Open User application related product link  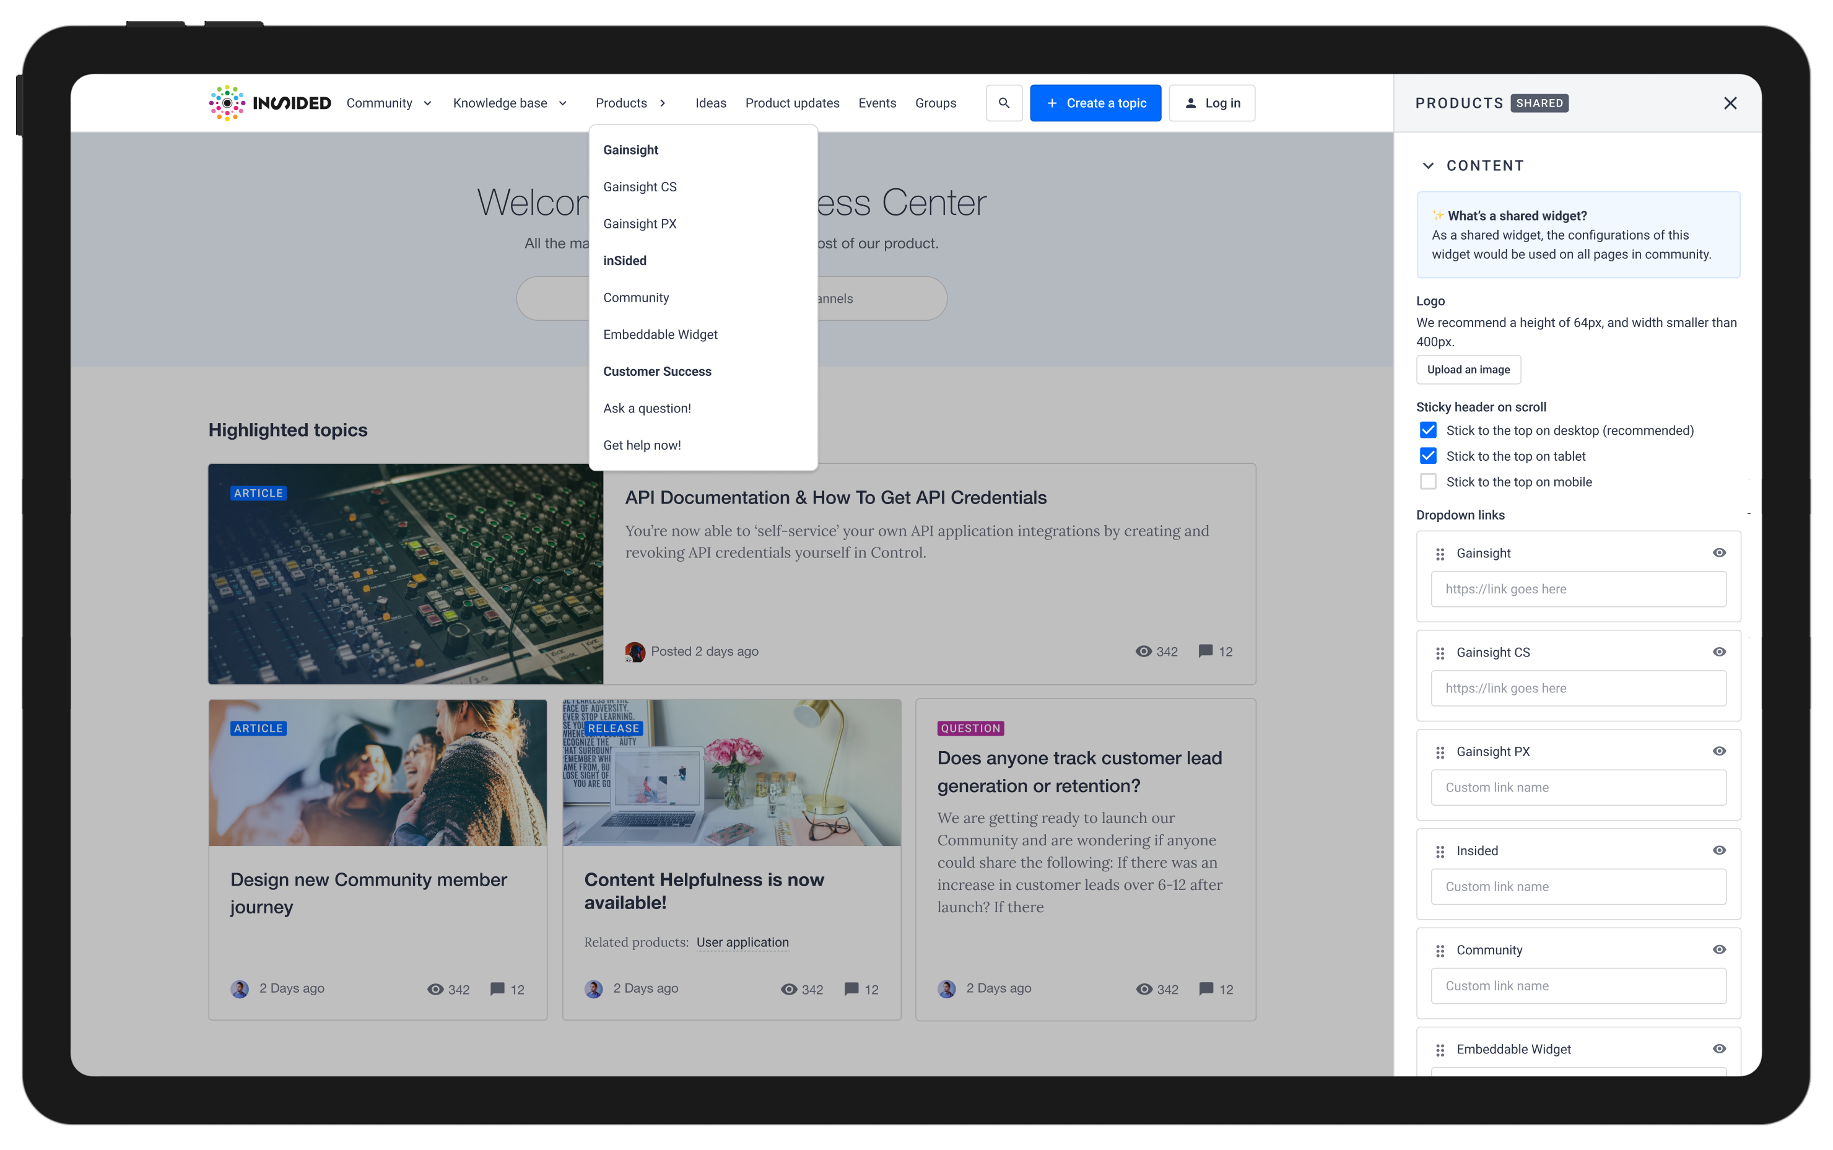point(742,943)
